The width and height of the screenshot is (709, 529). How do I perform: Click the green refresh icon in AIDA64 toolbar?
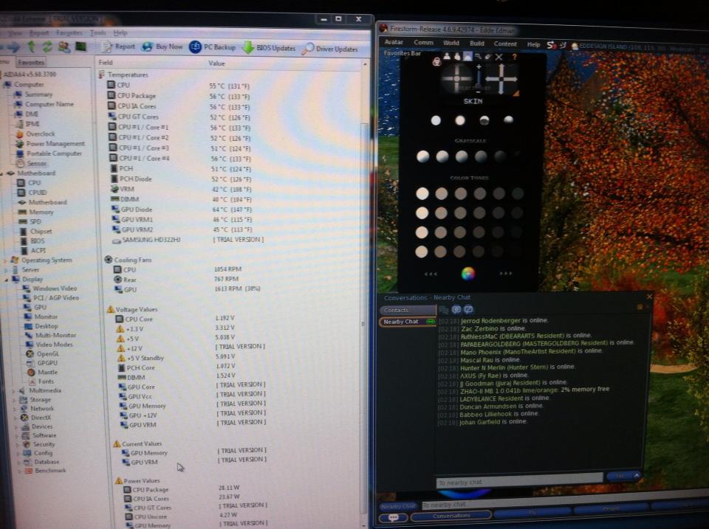(47, 46)
